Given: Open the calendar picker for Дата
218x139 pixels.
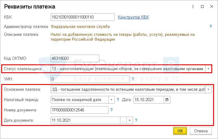Looking at the screenshot, I should [167, 100].
